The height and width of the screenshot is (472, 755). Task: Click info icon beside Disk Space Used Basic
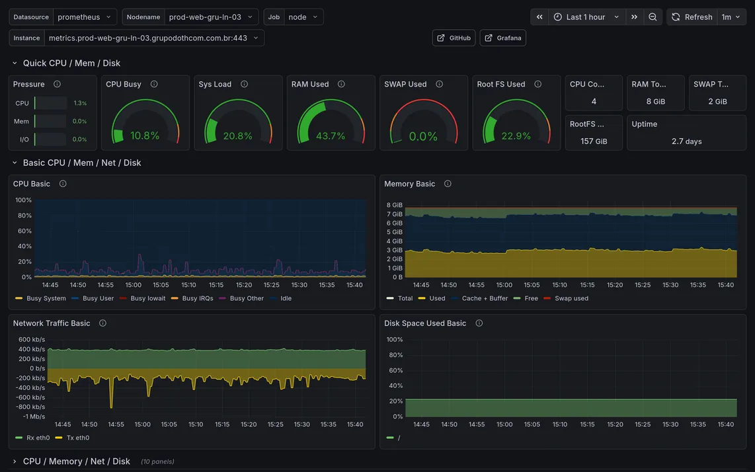(x=479, y=323)
